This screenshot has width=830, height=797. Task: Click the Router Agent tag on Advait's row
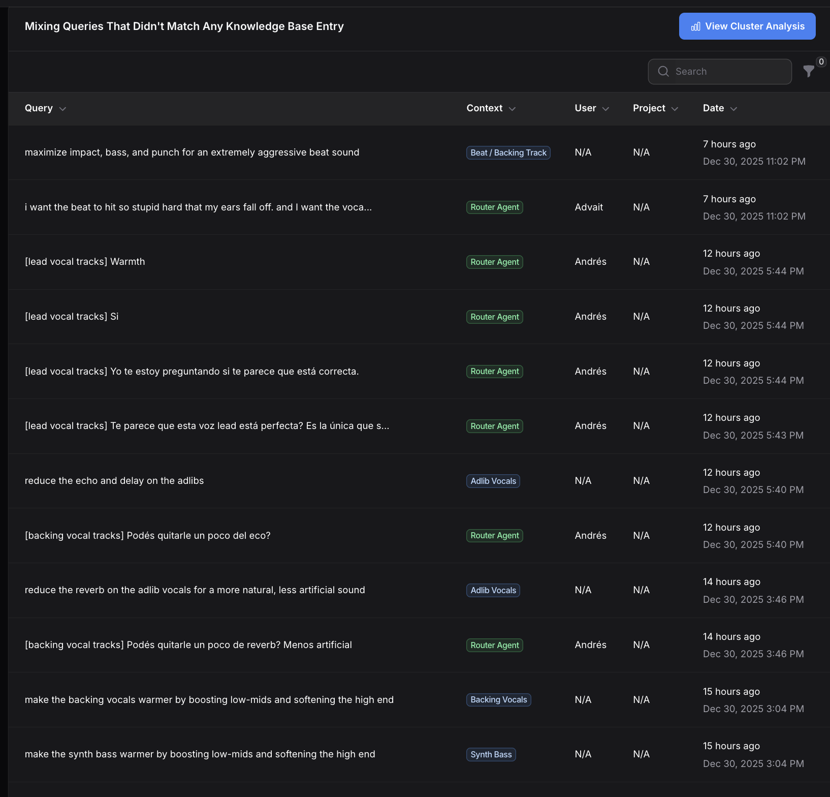point(494,207)
